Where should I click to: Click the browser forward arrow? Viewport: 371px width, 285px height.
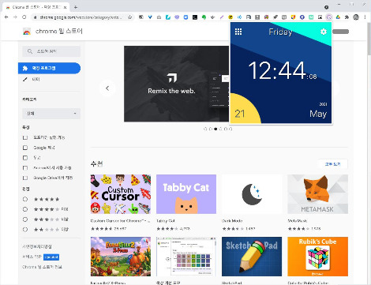pyautogui.click(x=15, y=17)
